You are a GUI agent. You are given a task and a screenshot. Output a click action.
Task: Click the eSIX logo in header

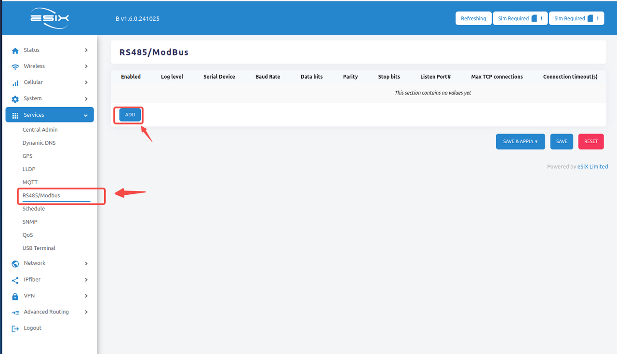(x=50, y=18)
